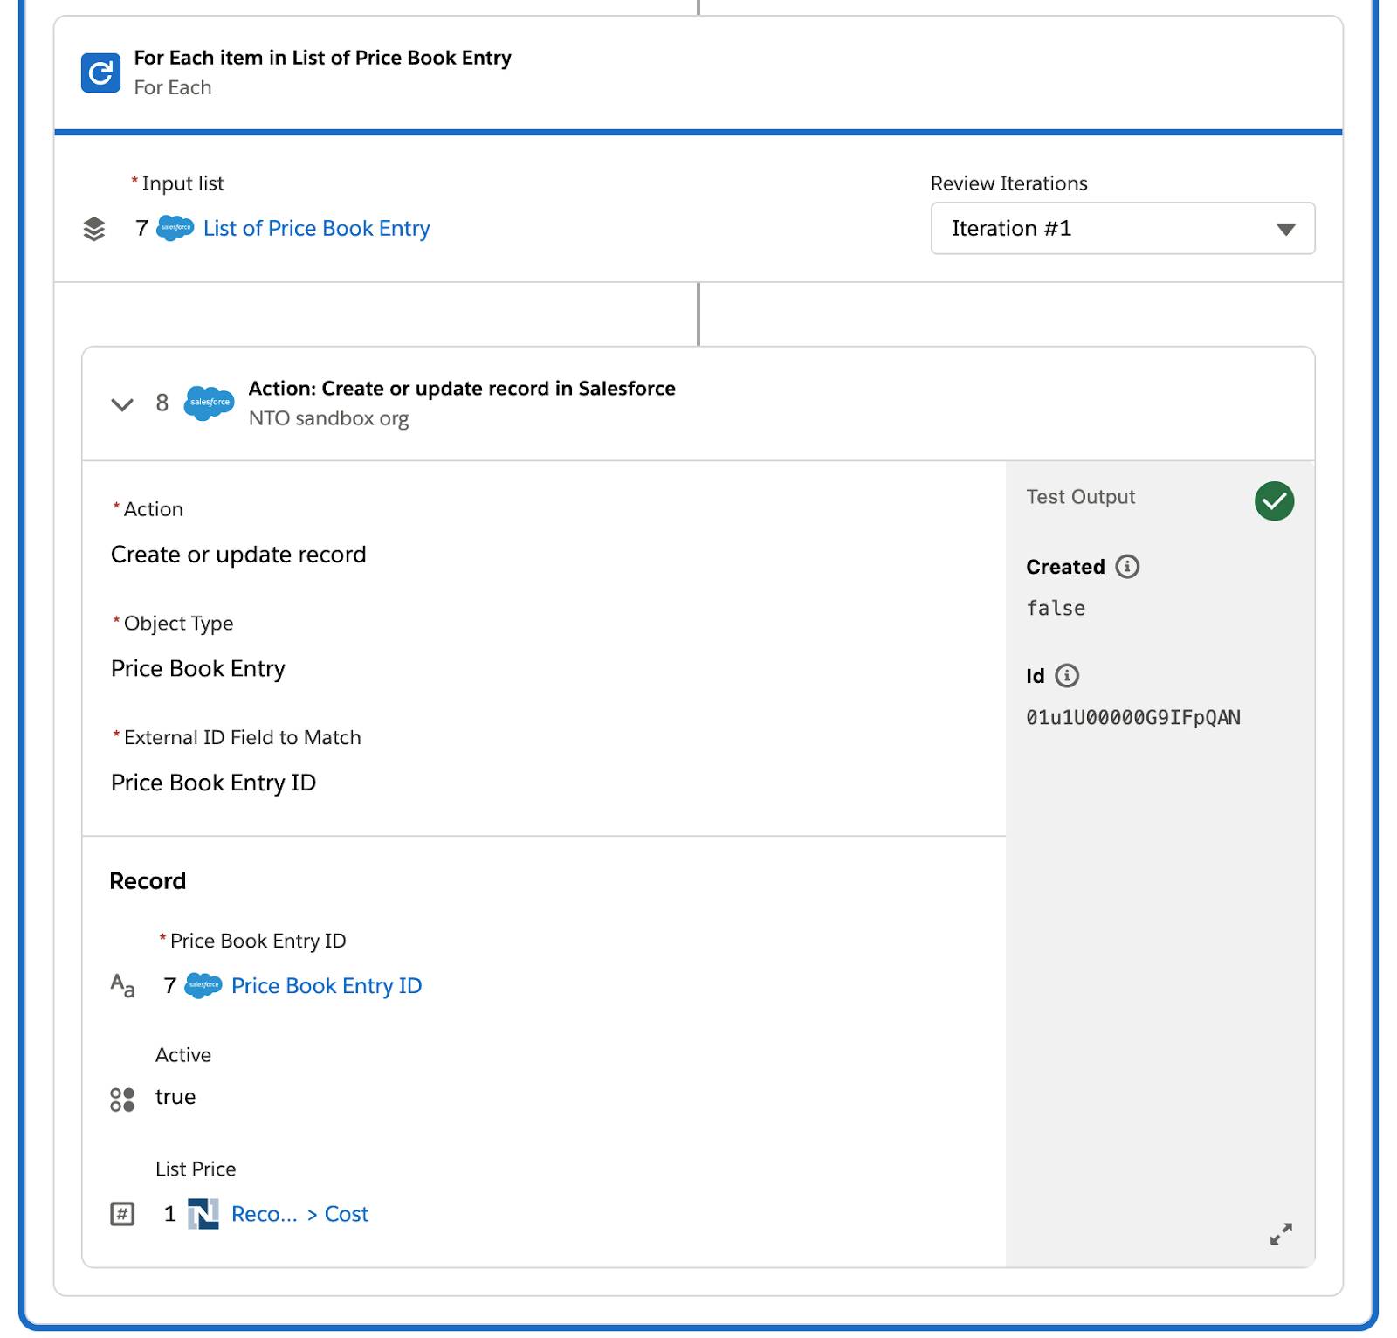Screen dimensions: 1397x1338
Task: Click the number type hash icon
Action: [122, 1214]
